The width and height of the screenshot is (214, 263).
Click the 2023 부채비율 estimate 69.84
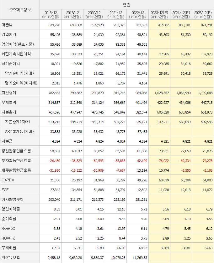tap(165, 248)
